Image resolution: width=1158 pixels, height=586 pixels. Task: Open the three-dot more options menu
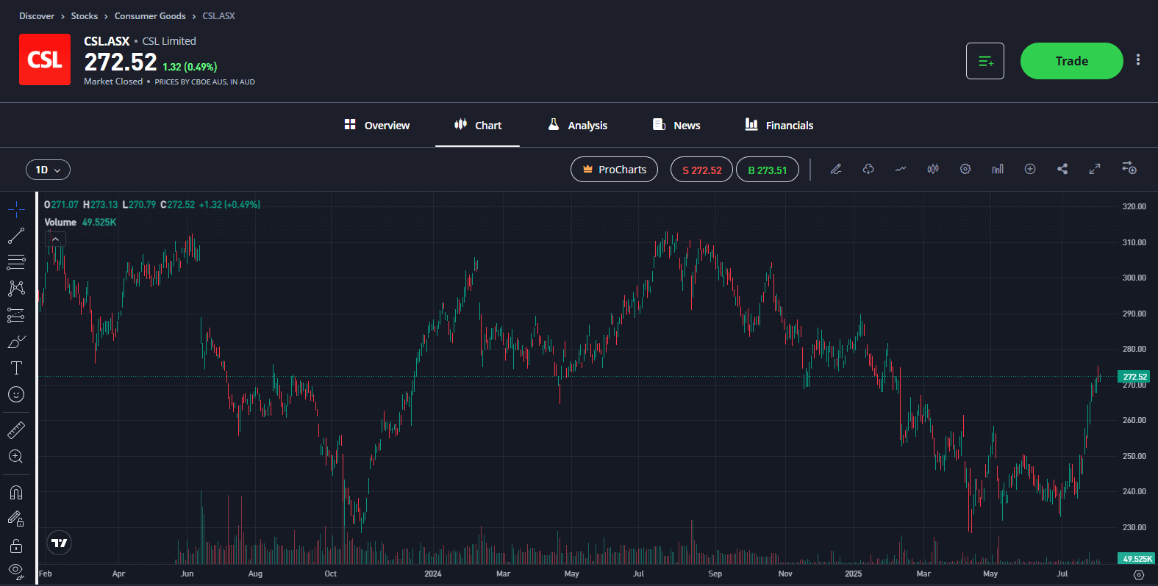coord(1138,60)
